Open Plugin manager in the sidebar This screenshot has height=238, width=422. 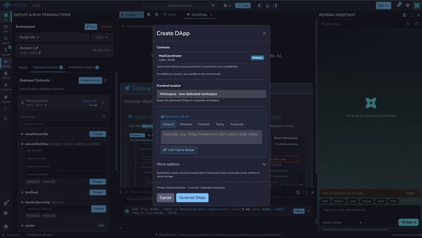click(6, 98)
